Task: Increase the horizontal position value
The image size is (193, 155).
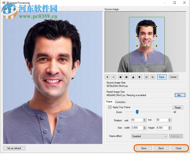Action: click(x=170, y=119)
